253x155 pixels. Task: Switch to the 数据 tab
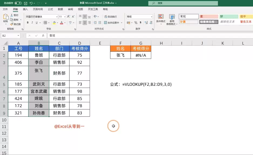(60, 9)
